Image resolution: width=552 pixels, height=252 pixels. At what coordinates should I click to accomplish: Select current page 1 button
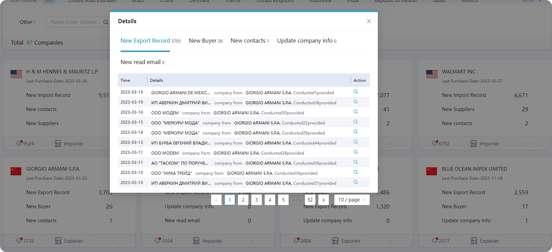(x=230, y=200)
